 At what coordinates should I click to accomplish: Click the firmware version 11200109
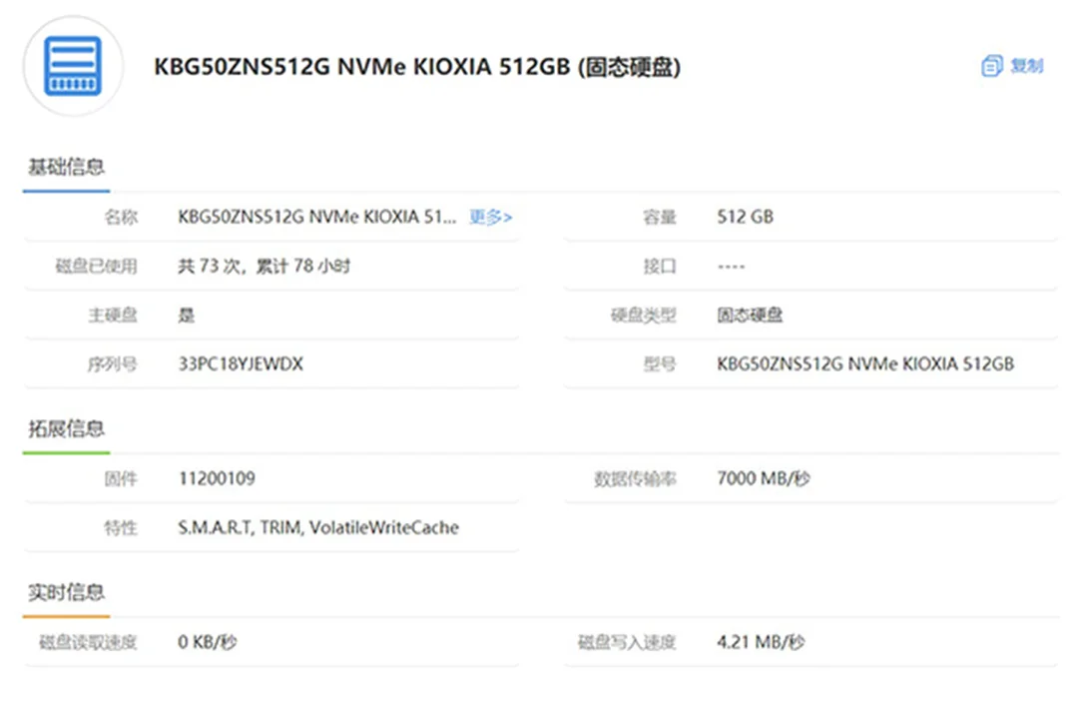coord(217,478)
